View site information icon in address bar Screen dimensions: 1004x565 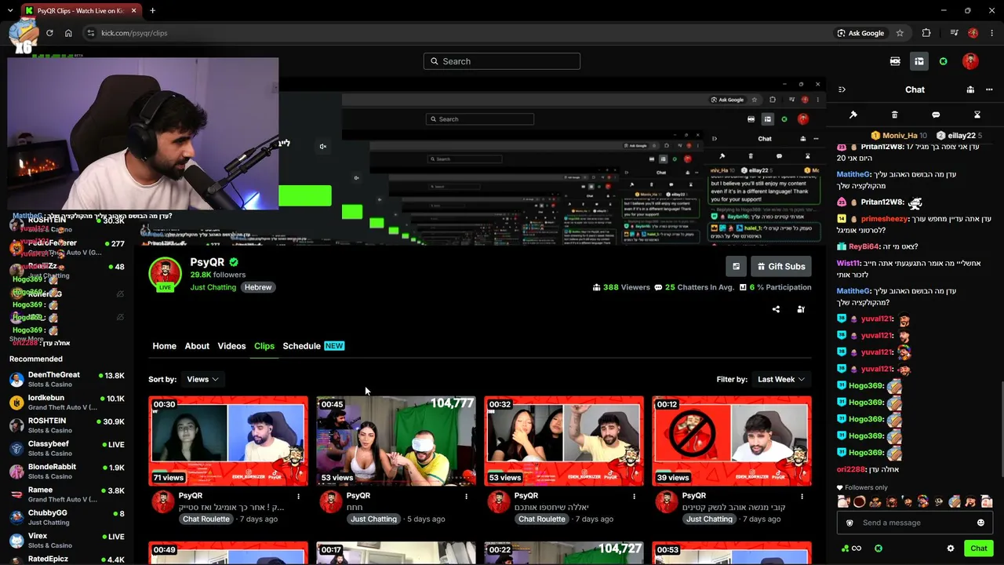(x=90, y=33)
